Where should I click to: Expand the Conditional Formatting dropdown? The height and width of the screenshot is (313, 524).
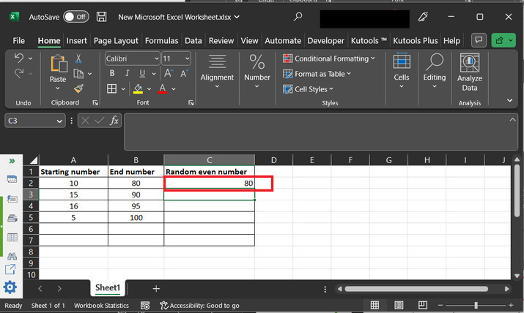(x=330, y=59)
